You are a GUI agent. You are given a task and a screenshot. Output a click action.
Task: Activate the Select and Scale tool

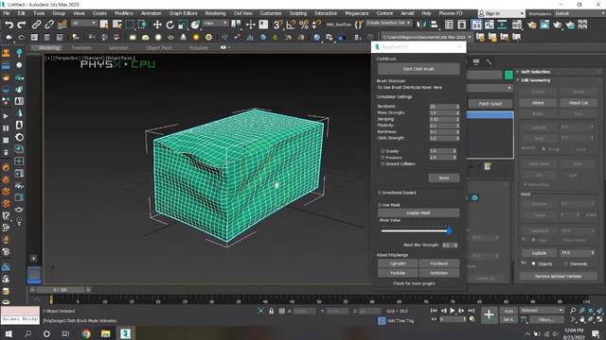[183, 25]
